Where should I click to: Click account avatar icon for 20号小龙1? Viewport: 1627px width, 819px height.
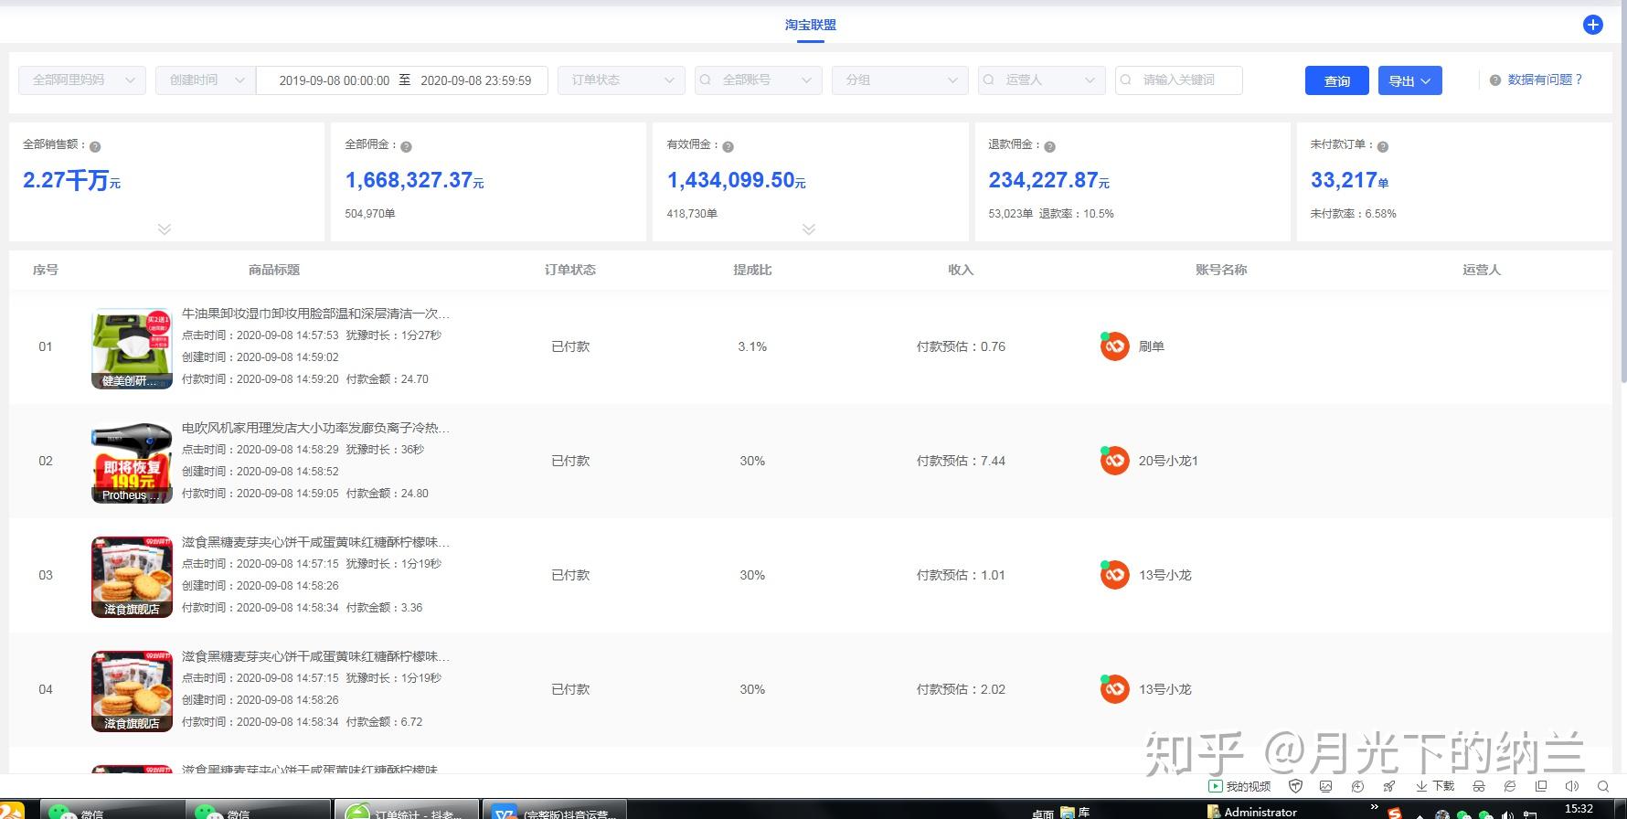pos(1114,461)
